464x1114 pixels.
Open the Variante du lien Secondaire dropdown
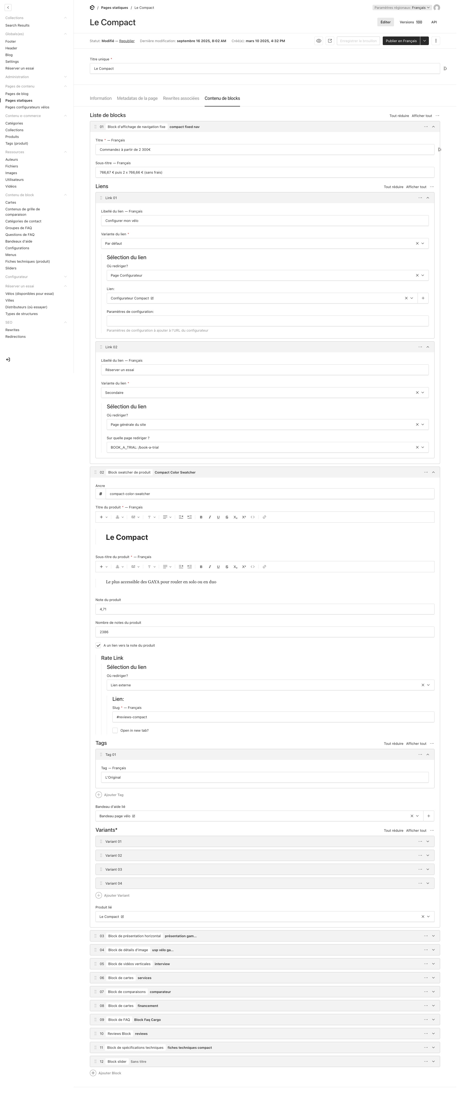265,393
